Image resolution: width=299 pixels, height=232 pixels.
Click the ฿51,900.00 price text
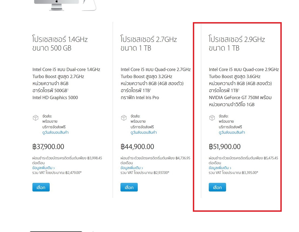[225, 147]
